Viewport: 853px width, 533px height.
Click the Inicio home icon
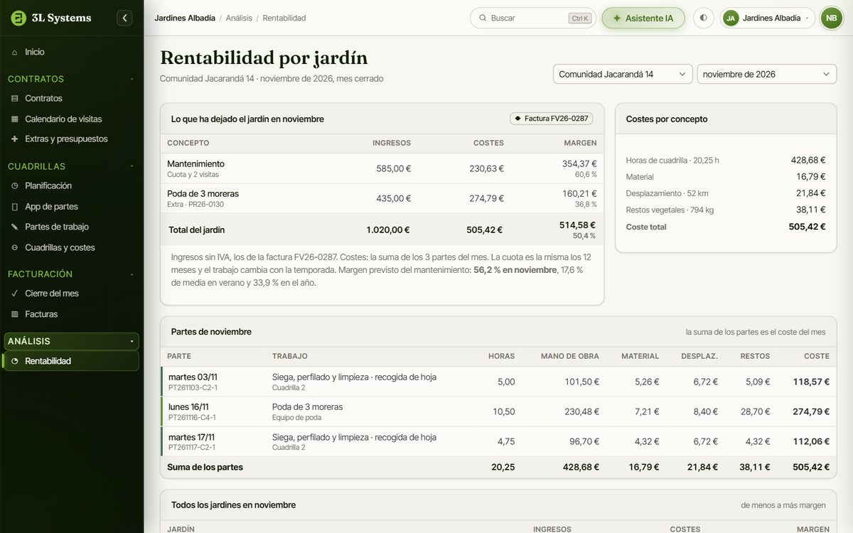point(15,52)
